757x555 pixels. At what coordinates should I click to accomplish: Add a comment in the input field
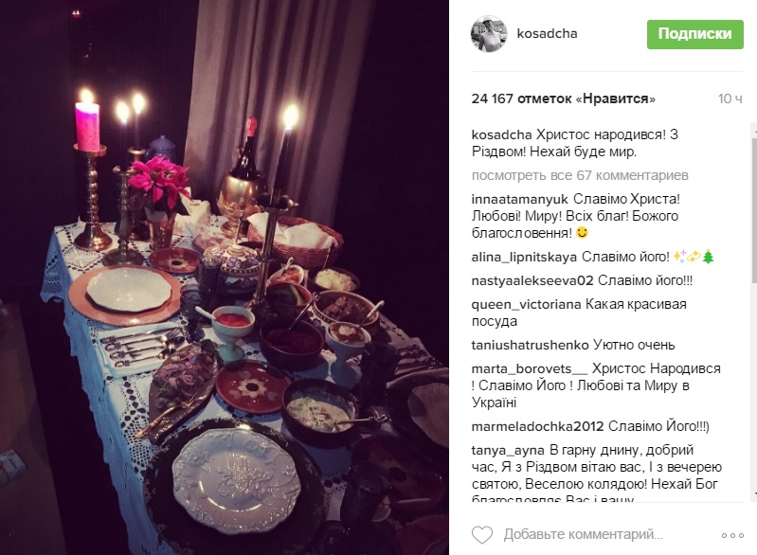tap(584, 534)
